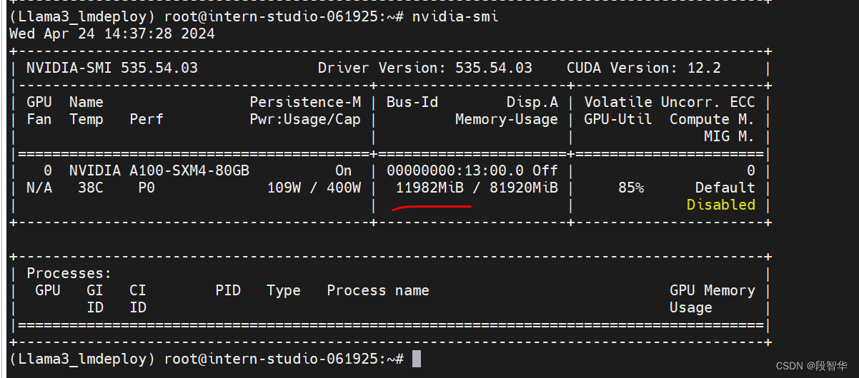Click the yellow Disabled MIG value
The width and height of the screenshot is (859, 378).
coord(721,205)
